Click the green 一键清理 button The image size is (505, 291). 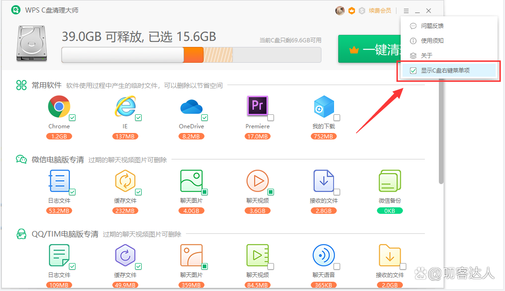click(369, 49)
